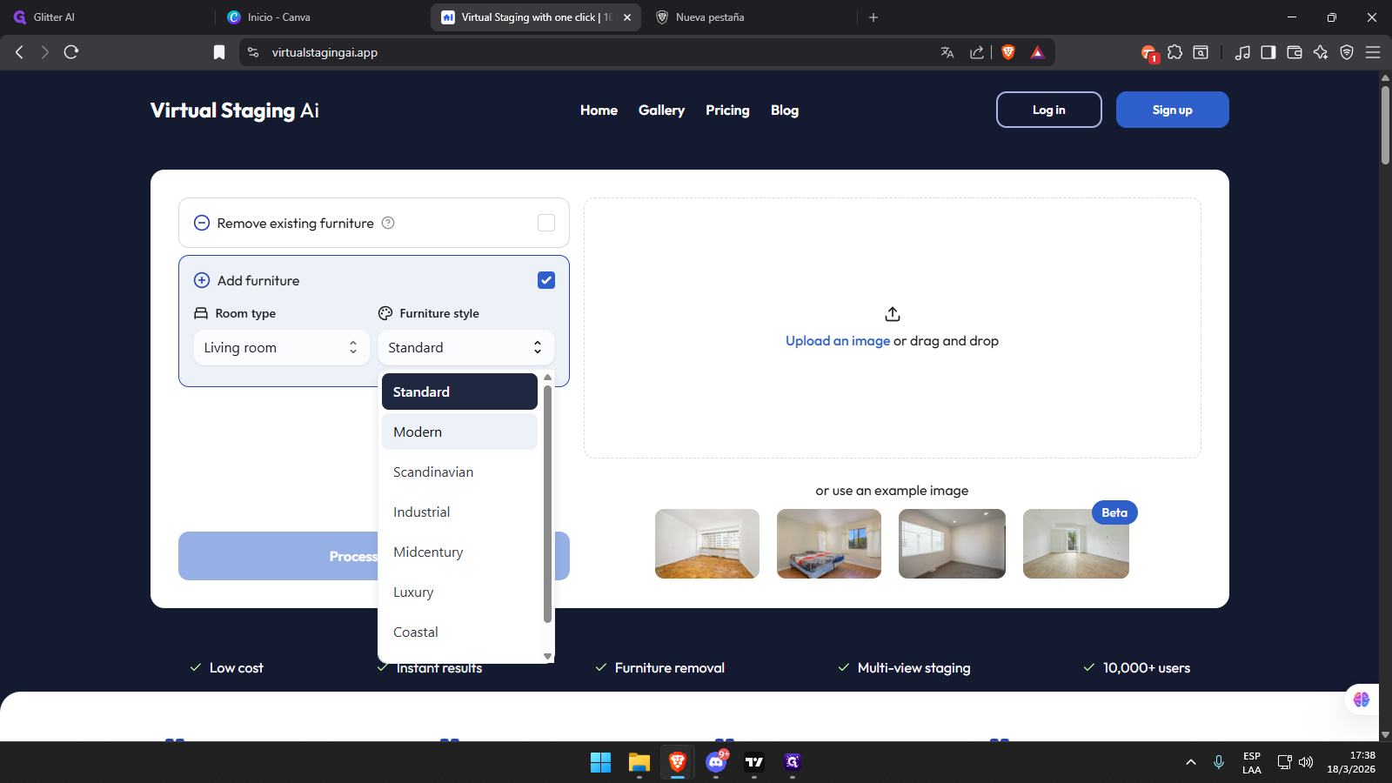Click the translate page icon

pyautogui.click(x=947, y=52)
